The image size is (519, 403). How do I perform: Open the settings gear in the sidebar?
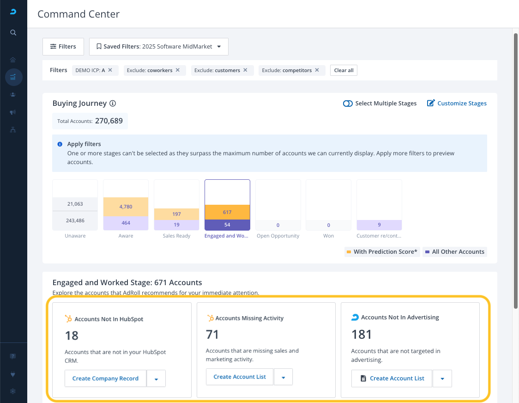tap(13, 391)
